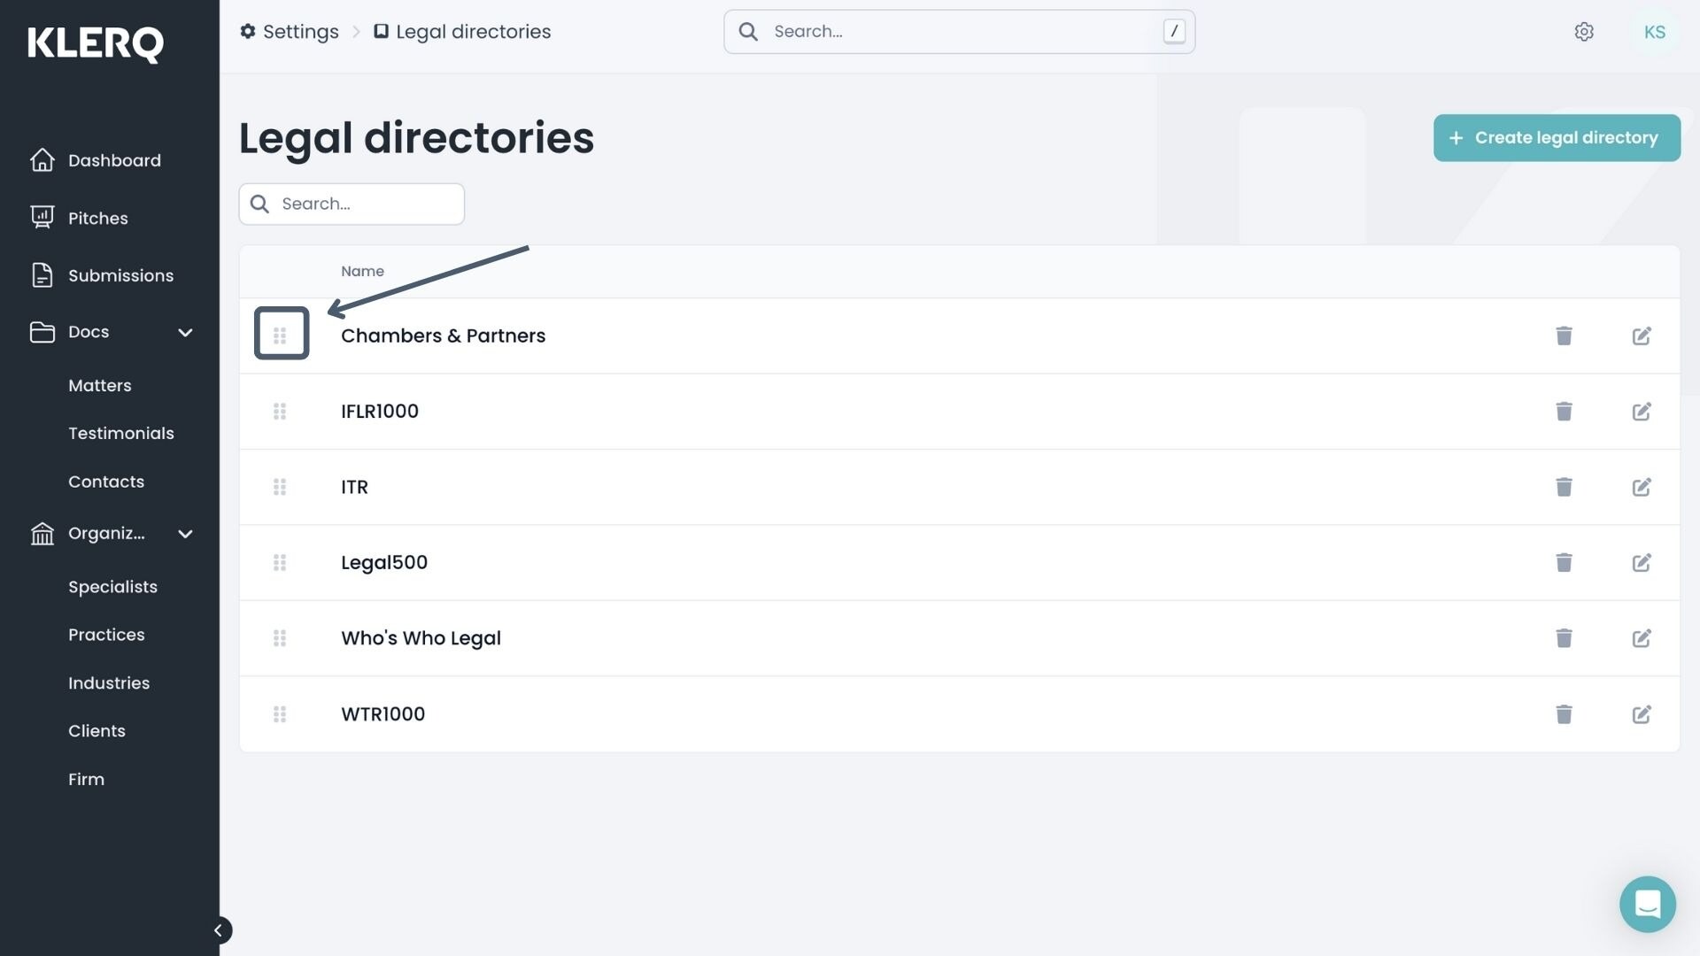Screen dimensions: 1700x956
Task: Open Specialists in the sidebar
Action: [x=112, y=587]
